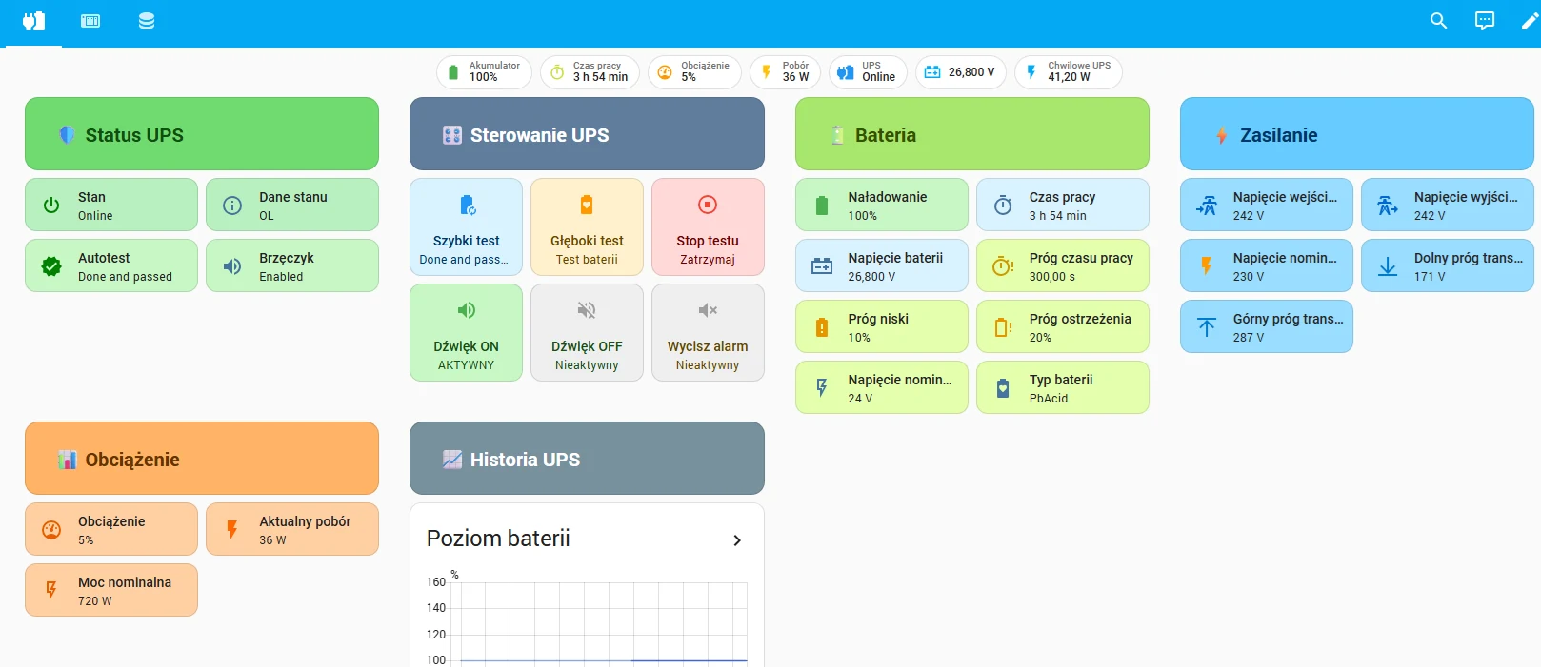Click the down arrow icon on Dolny próg trans…

1388,265
